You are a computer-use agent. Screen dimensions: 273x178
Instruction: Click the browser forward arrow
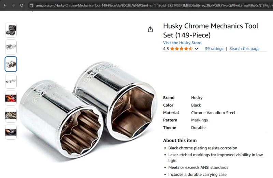[13, 5]
